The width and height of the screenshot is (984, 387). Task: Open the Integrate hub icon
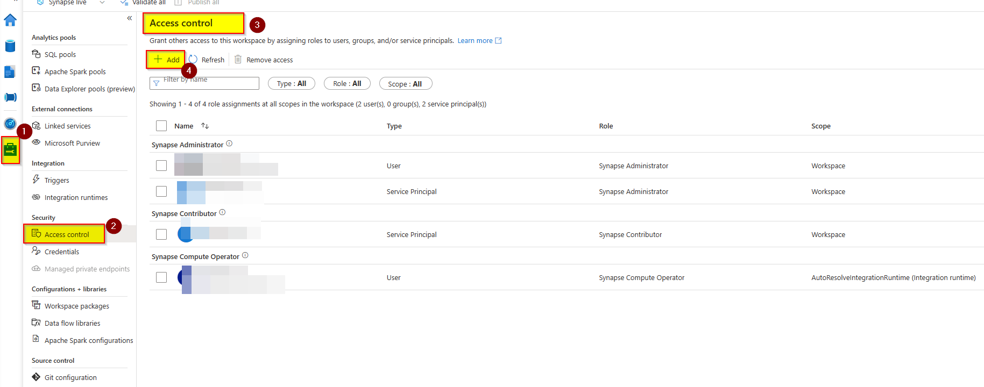coord(10,97)
